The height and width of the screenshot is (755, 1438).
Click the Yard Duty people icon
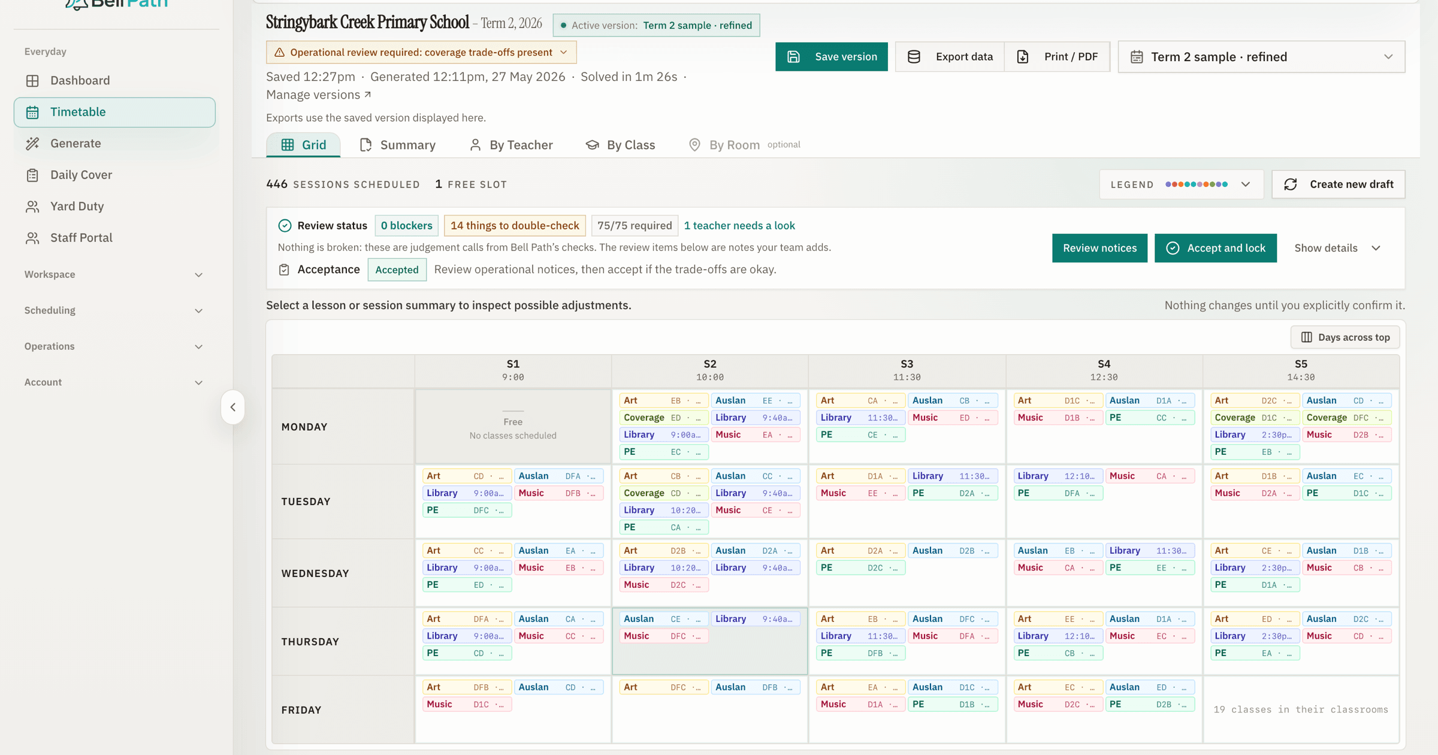(32, 206)
